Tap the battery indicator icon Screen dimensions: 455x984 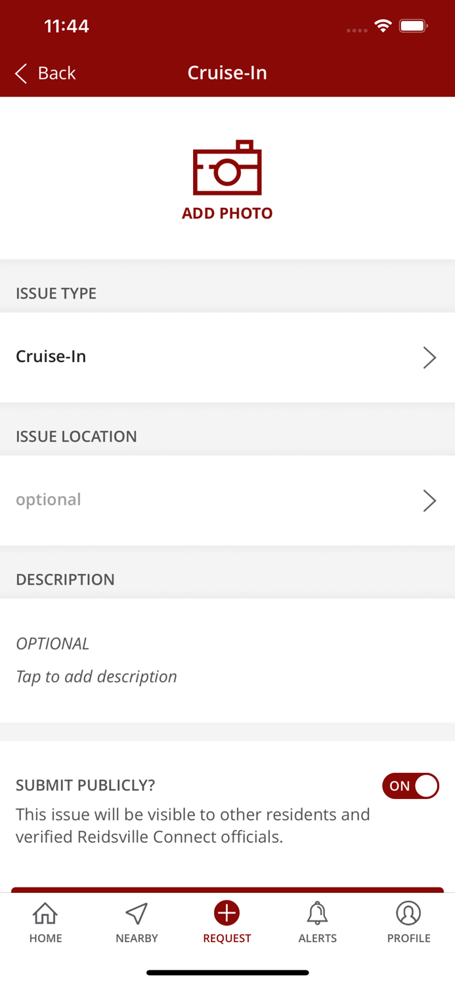(414, 26)
